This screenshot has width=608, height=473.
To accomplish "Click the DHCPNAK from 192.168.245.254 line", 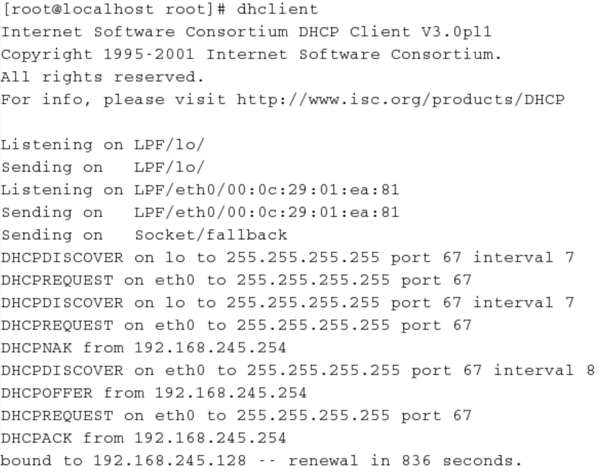I will [x=144, y=348].
